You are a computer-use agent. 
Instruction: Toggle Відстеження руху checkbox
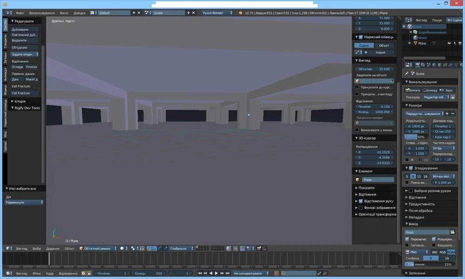(361, 201)
